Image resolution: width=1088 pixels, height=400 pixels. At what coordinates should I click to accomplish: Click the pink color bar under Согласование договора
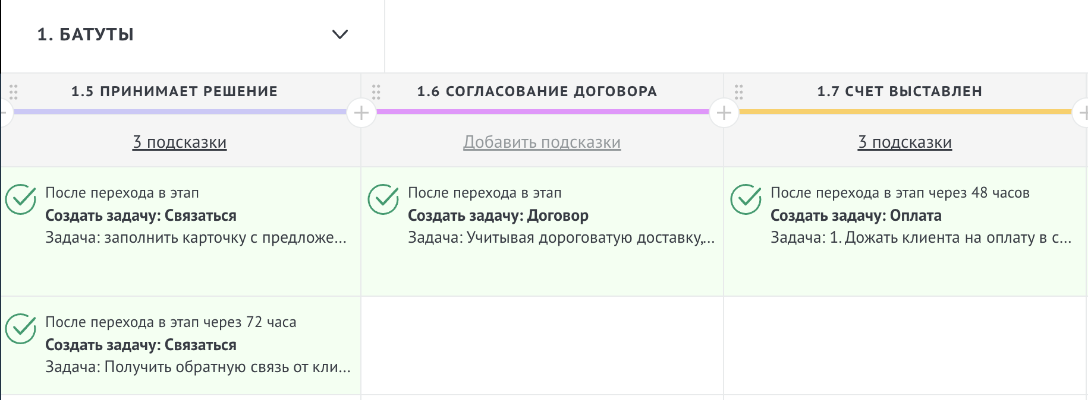pos(542,112)
